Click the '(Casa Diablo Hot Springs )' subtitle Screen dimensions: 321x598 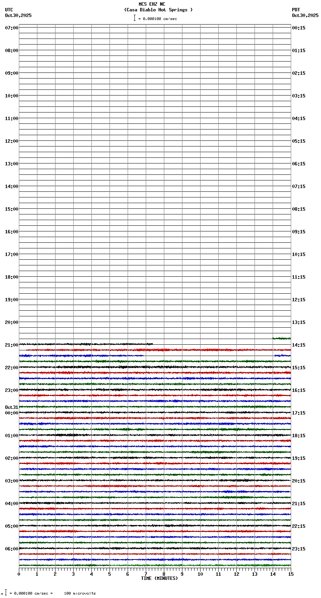click(158, 10)
